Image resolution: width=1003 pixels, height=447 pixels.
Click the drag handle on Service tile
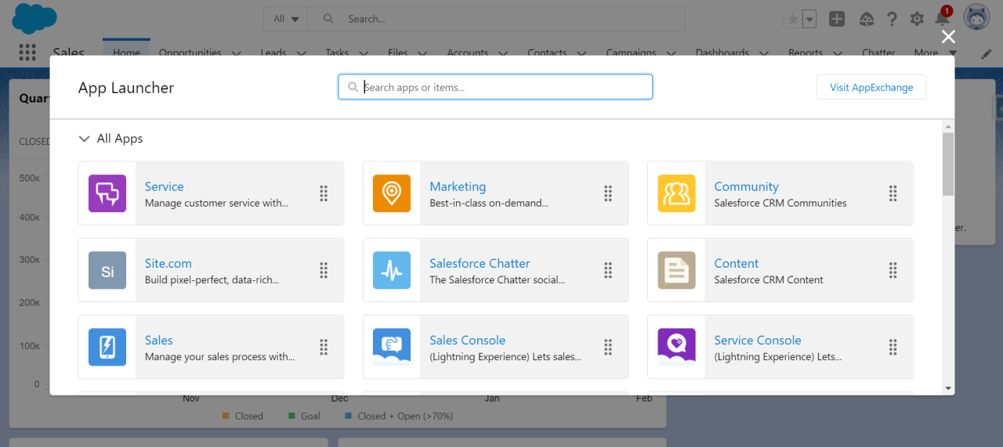tap(324, 193)
